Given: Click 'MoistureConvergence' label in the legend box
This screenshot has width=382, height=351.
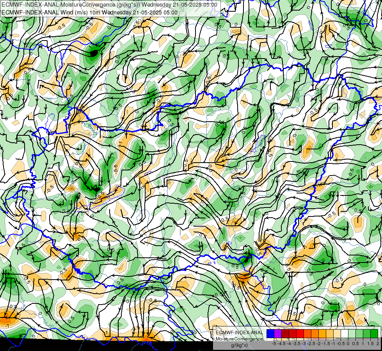Looking at the screenshot, I should [x=239, y=339].
